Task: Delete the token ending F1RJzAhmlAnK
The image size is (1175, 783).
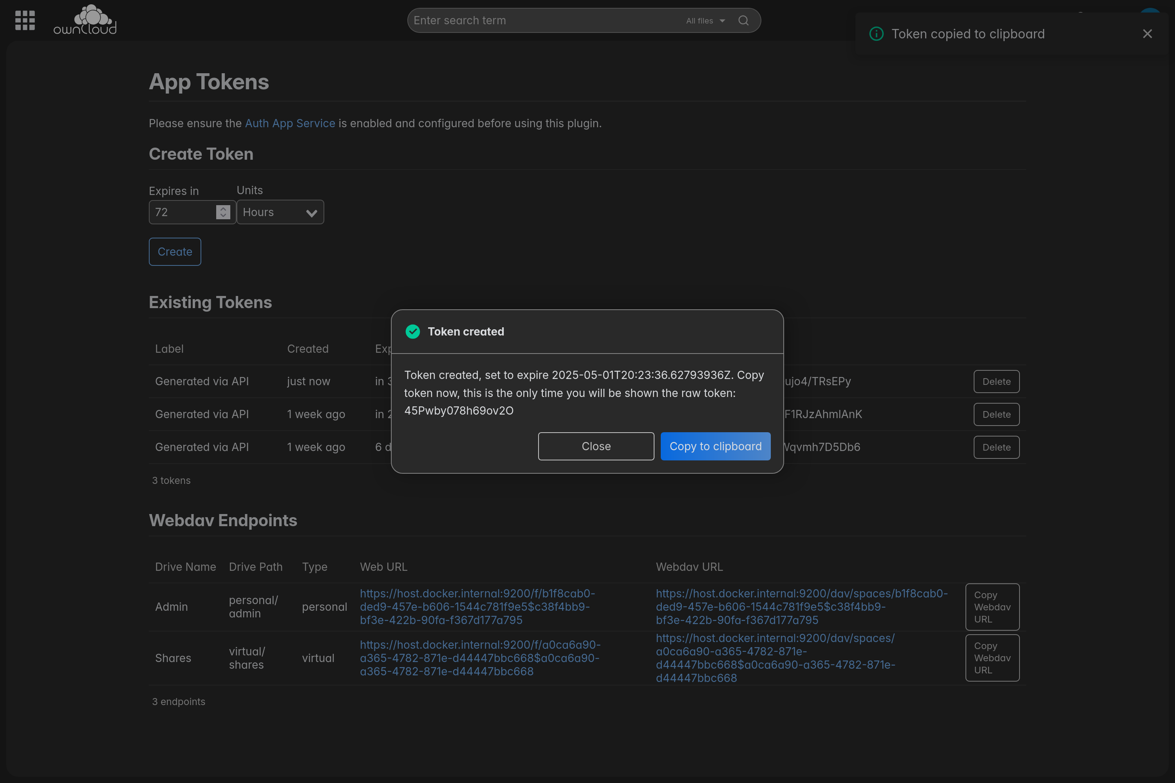Action: 997,415
